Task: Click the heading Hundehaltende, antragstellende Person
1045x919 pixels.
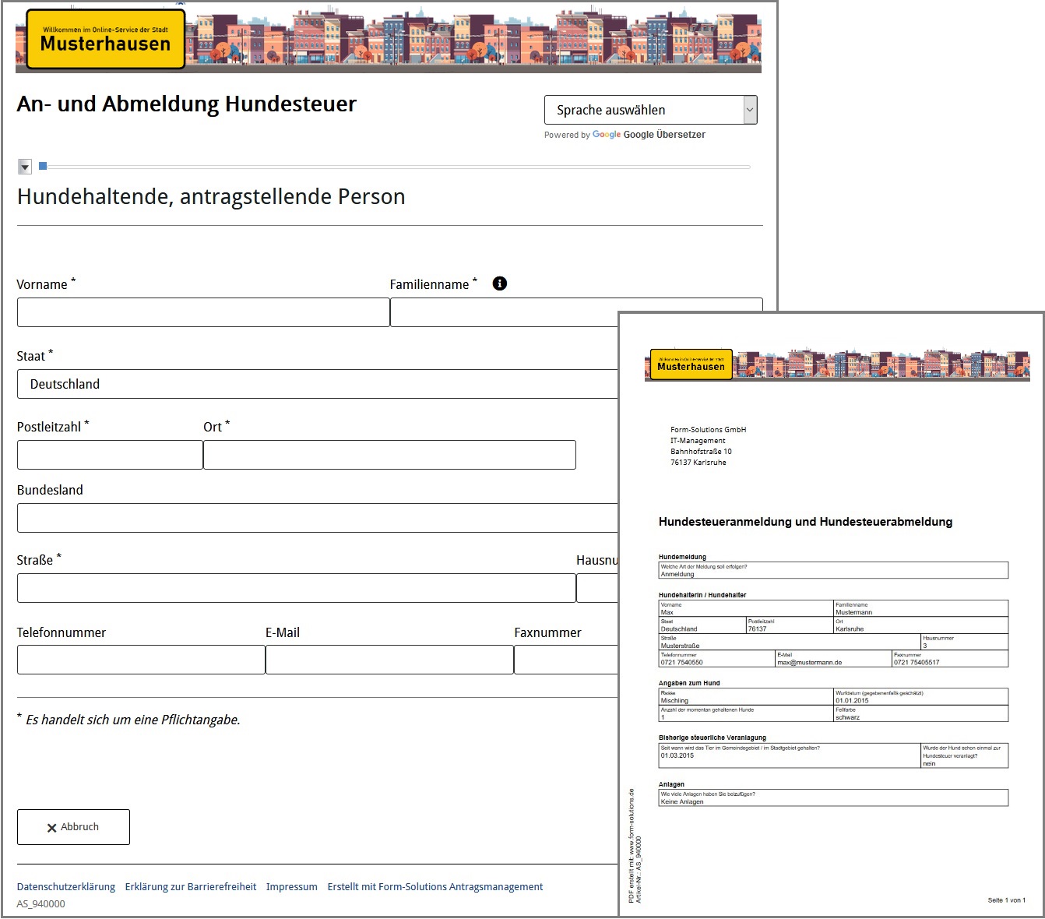Action: click(211, 196)
